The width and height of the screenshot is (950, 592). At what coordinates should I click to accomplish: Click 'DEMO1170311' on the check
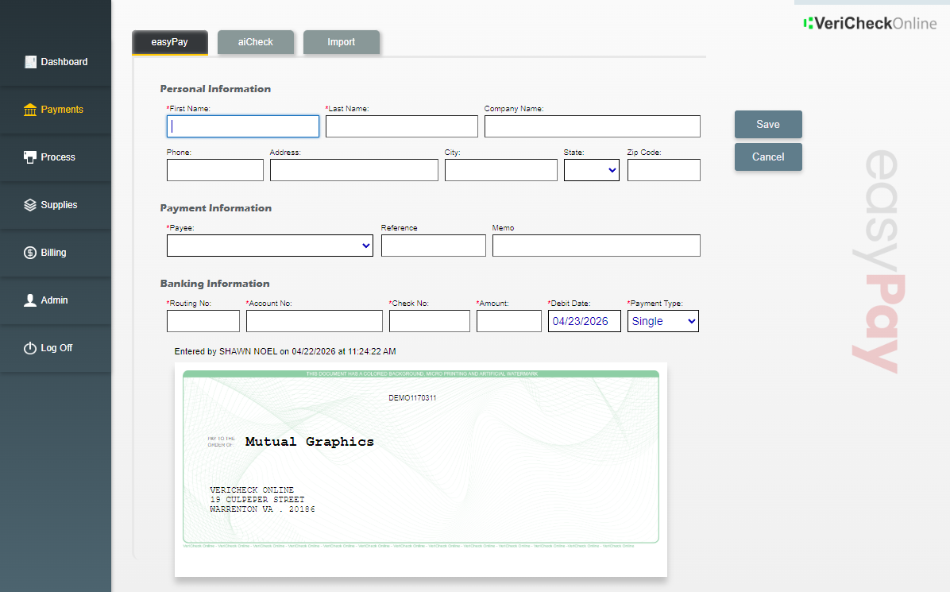point(412,398)
